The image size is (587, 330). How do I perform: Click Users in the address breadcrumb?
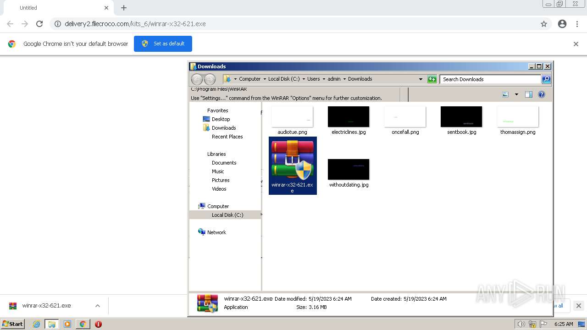click(x=314, y=79)
